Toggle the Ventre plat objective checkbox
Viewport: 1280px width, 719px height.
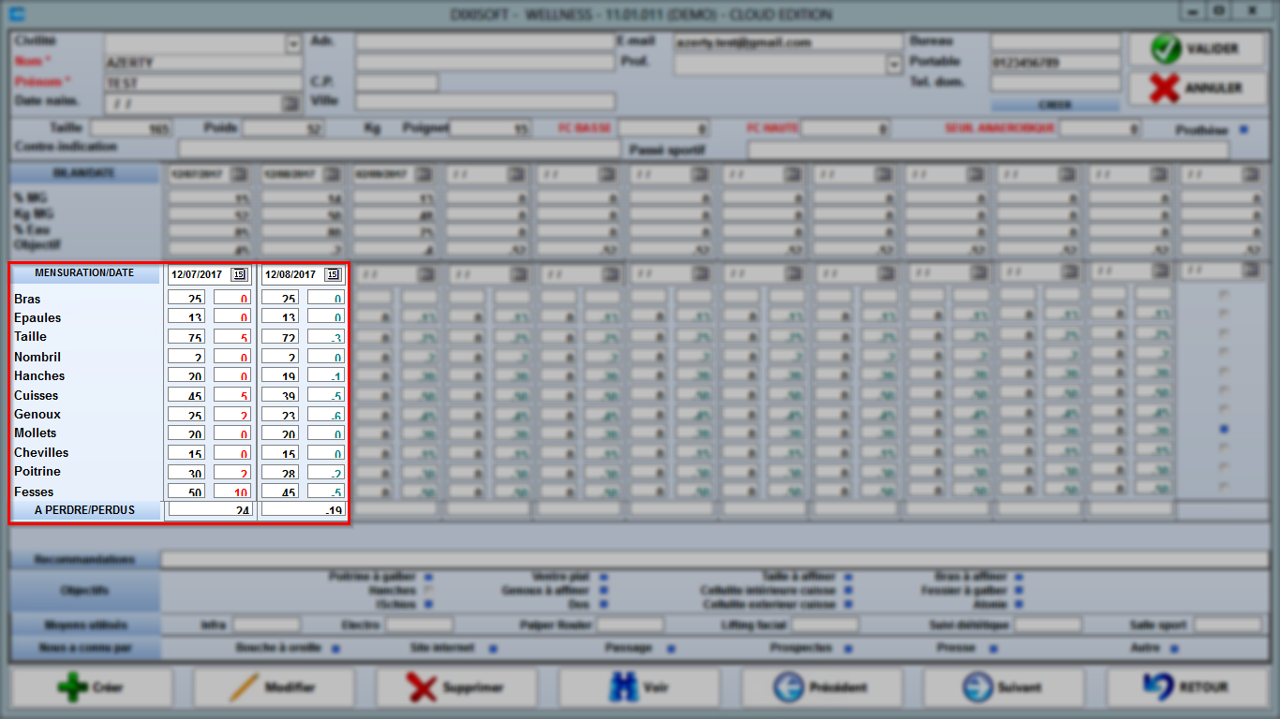point(603,577)
